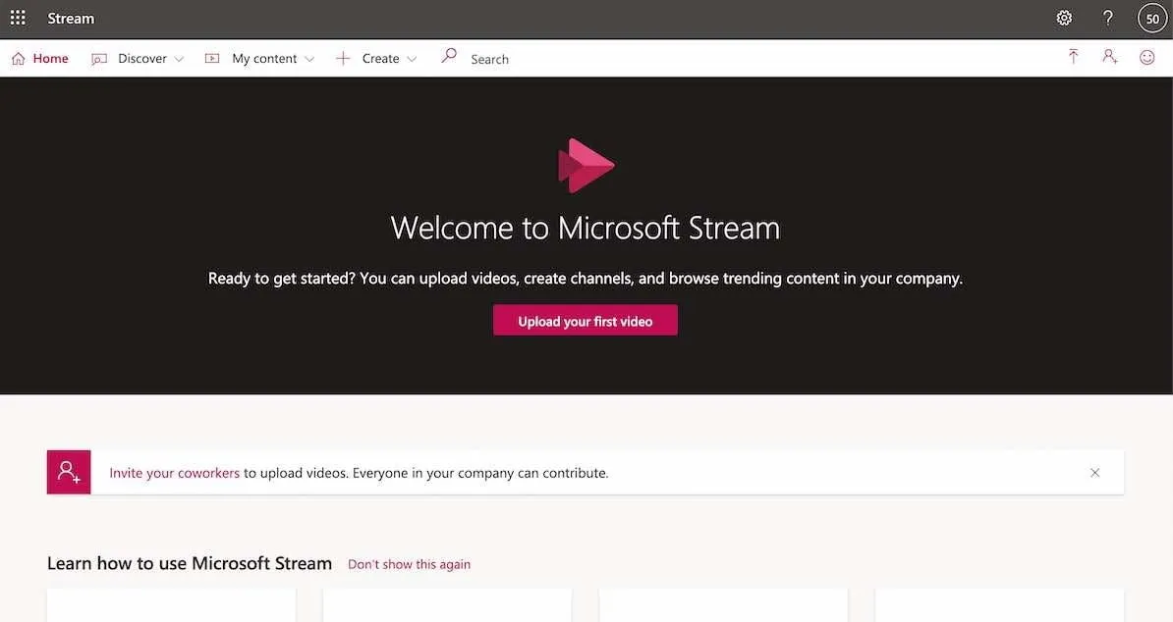Dismiss the invite coworkers banner
Viewport: 1173px width, 622px height.
click(x=1094, y=473)
